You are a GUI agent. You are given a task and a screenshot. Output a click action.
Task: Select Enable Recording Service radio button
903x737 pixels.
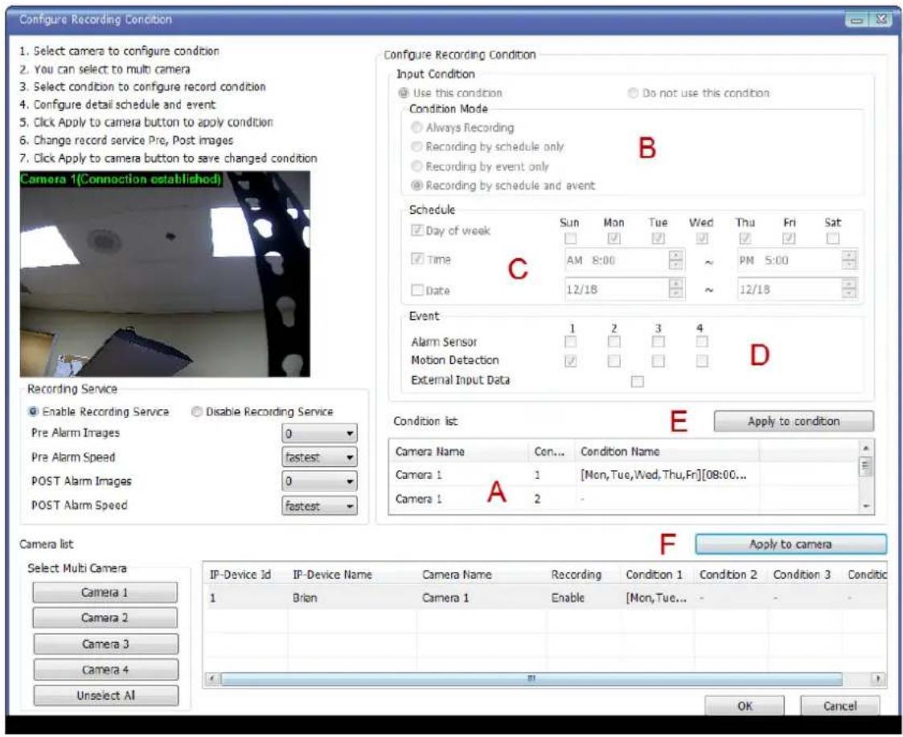pyautogui.click(x=34, y=411)
